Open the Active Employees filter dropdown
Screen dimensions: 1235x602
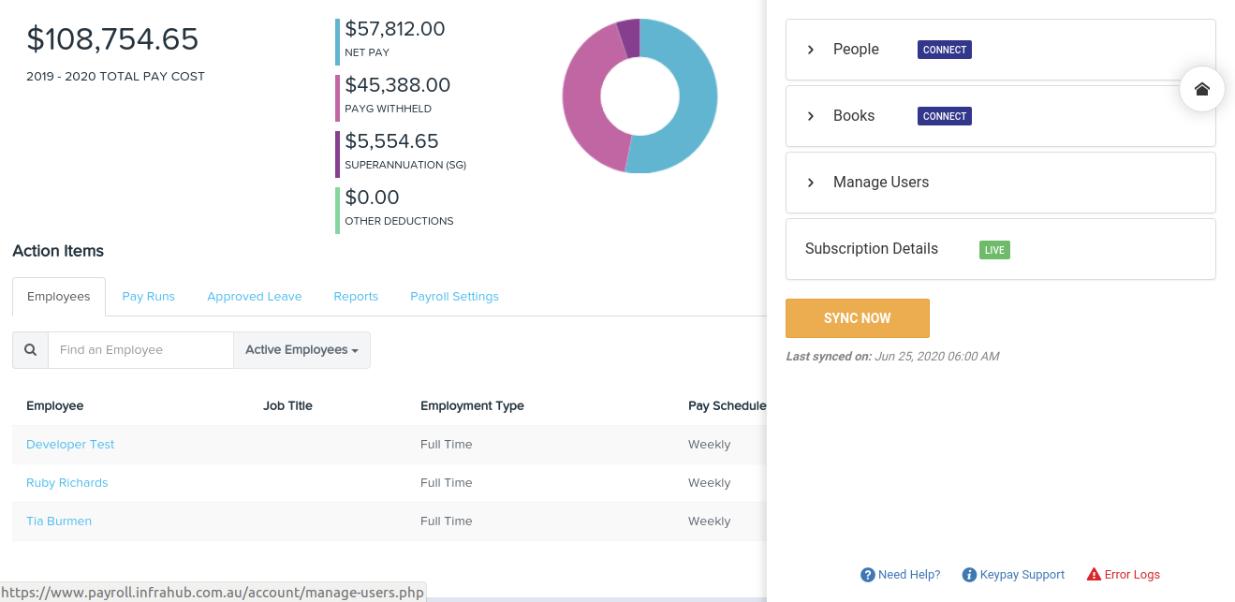click(301, 349)
